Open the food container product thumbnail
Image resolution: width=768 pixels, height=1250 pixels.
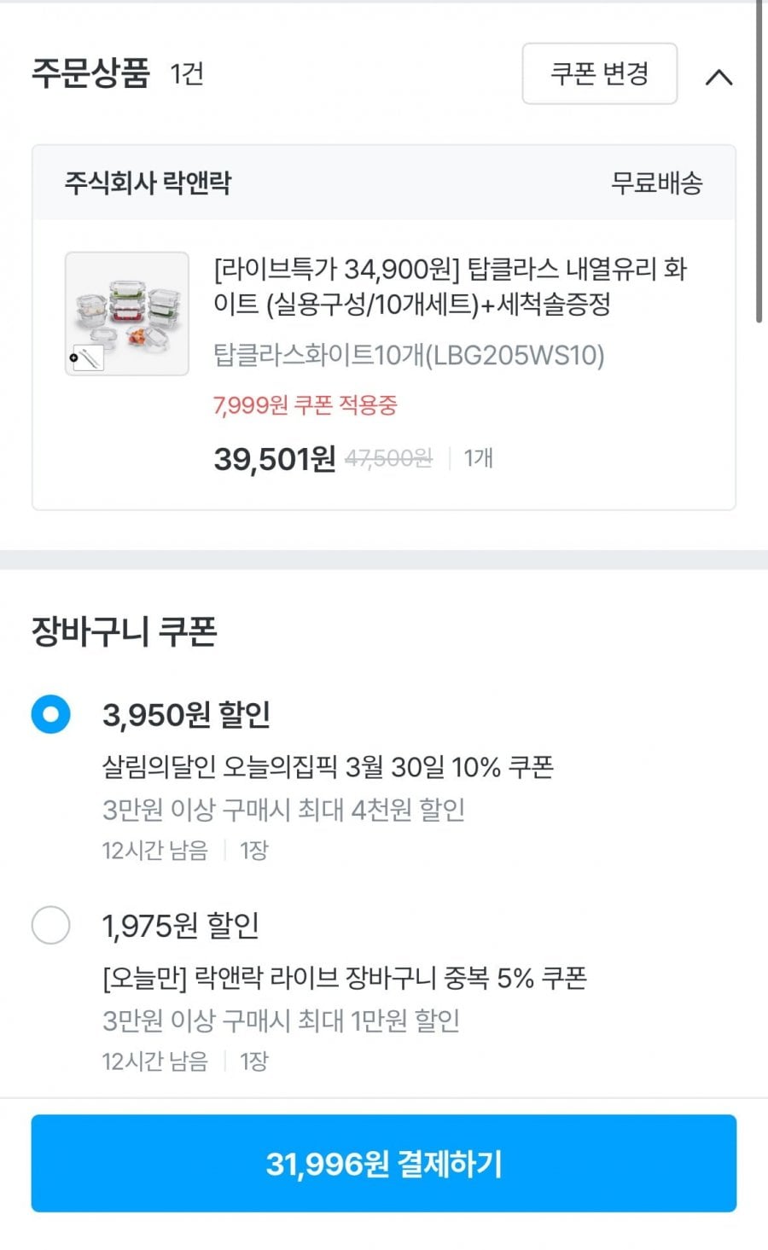(127, 314)
